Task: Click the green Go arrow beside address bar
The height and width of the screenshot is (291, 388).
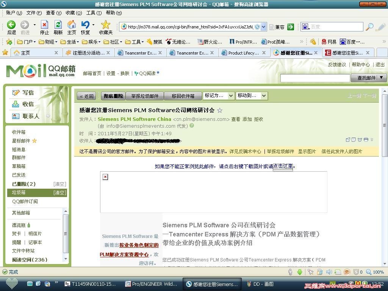Action: pos(291,27)
